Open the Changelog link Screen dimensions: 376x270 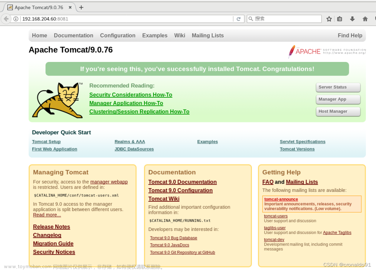[x=47, y=235]
